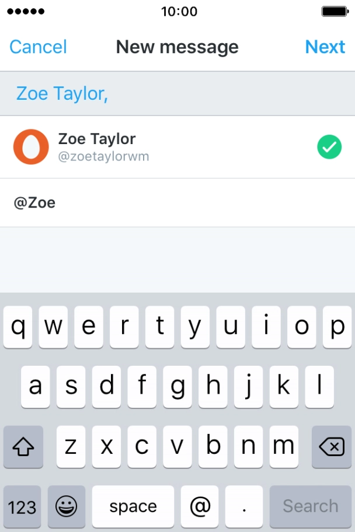Select the @Zoe search suggestion row
This screenshot has width=355, height=532.
pos(175,203)
